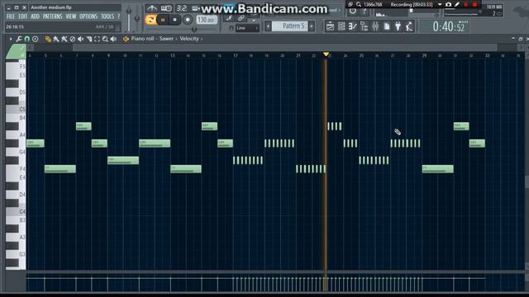Select the Playback speaker tool

[114, 39]
